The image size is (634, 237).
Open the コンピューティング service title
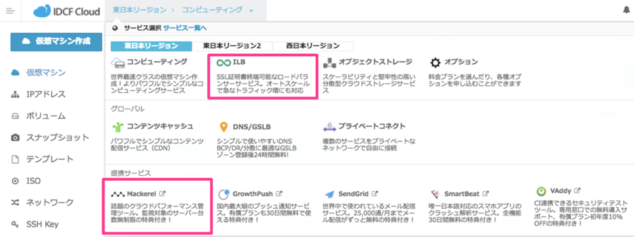157,62
